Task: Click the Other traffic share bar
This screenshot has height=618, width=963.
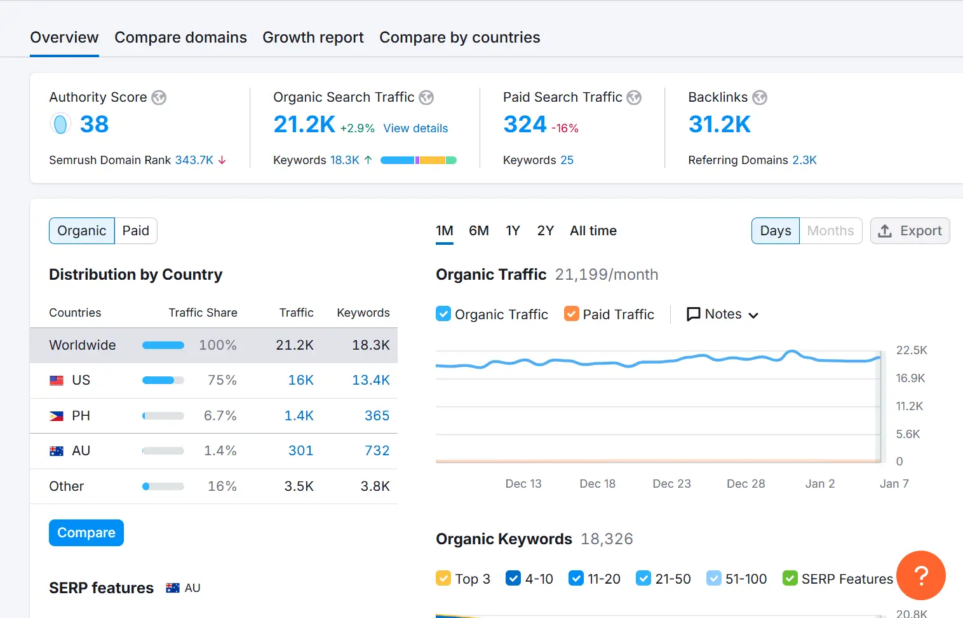Action: (163, 486)
